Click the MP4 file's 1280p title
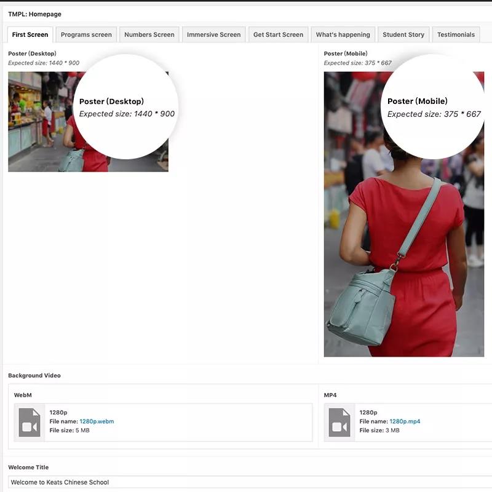 click(x=368, y=413)
